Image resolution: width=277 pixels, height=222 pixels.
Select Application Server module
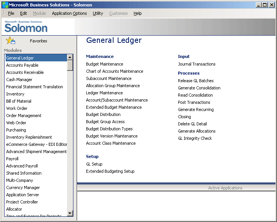pyautogui.click(x=36, y=195)
